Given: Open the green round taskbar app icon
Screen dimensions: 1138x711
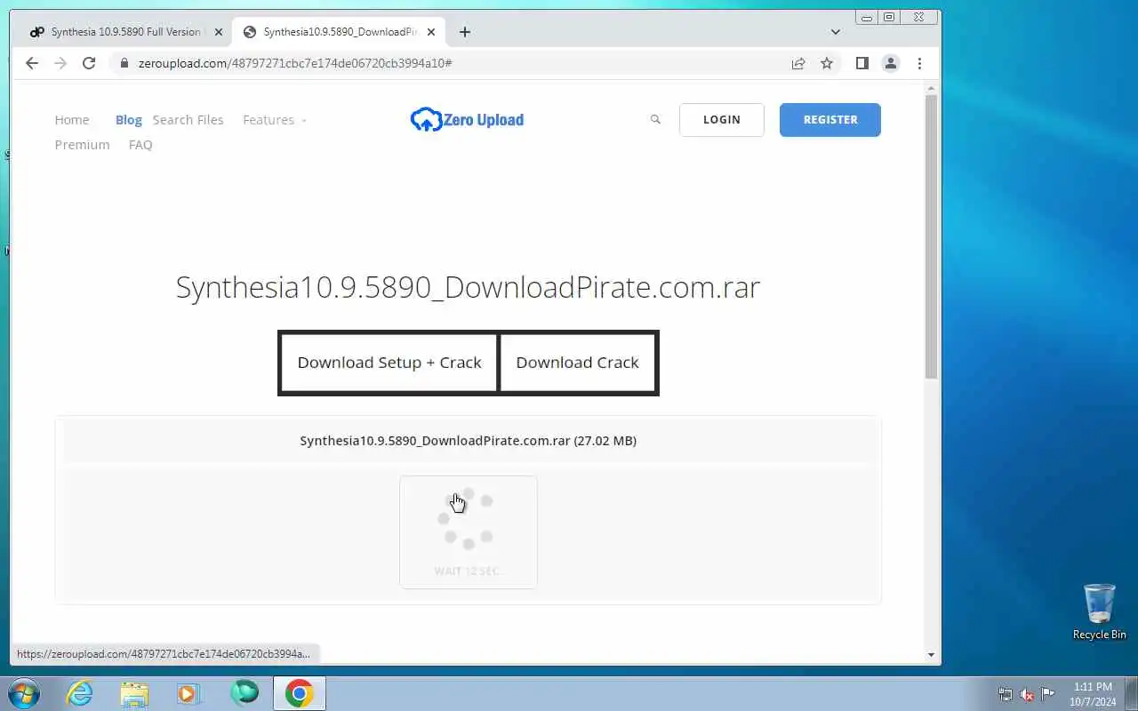Looking at the screenshot, I should pos(244,693).
